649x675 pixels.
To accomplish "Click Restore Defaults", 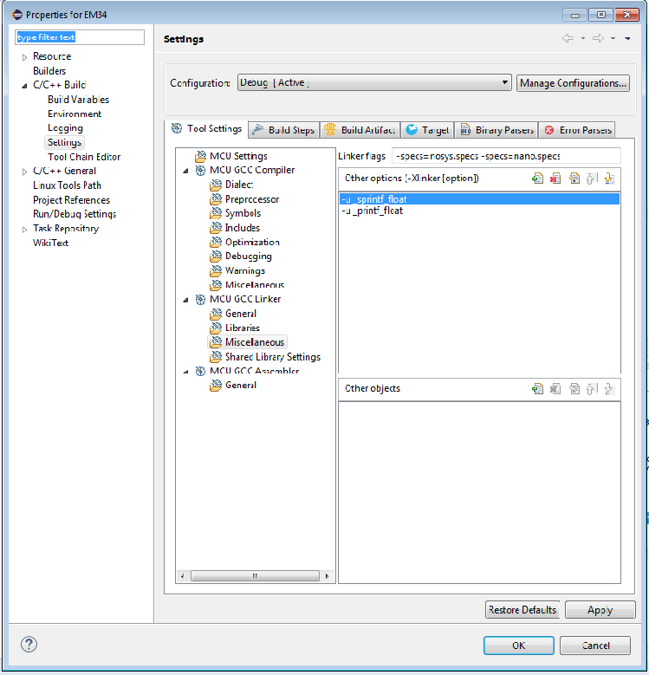I will (x=522, y=610).
